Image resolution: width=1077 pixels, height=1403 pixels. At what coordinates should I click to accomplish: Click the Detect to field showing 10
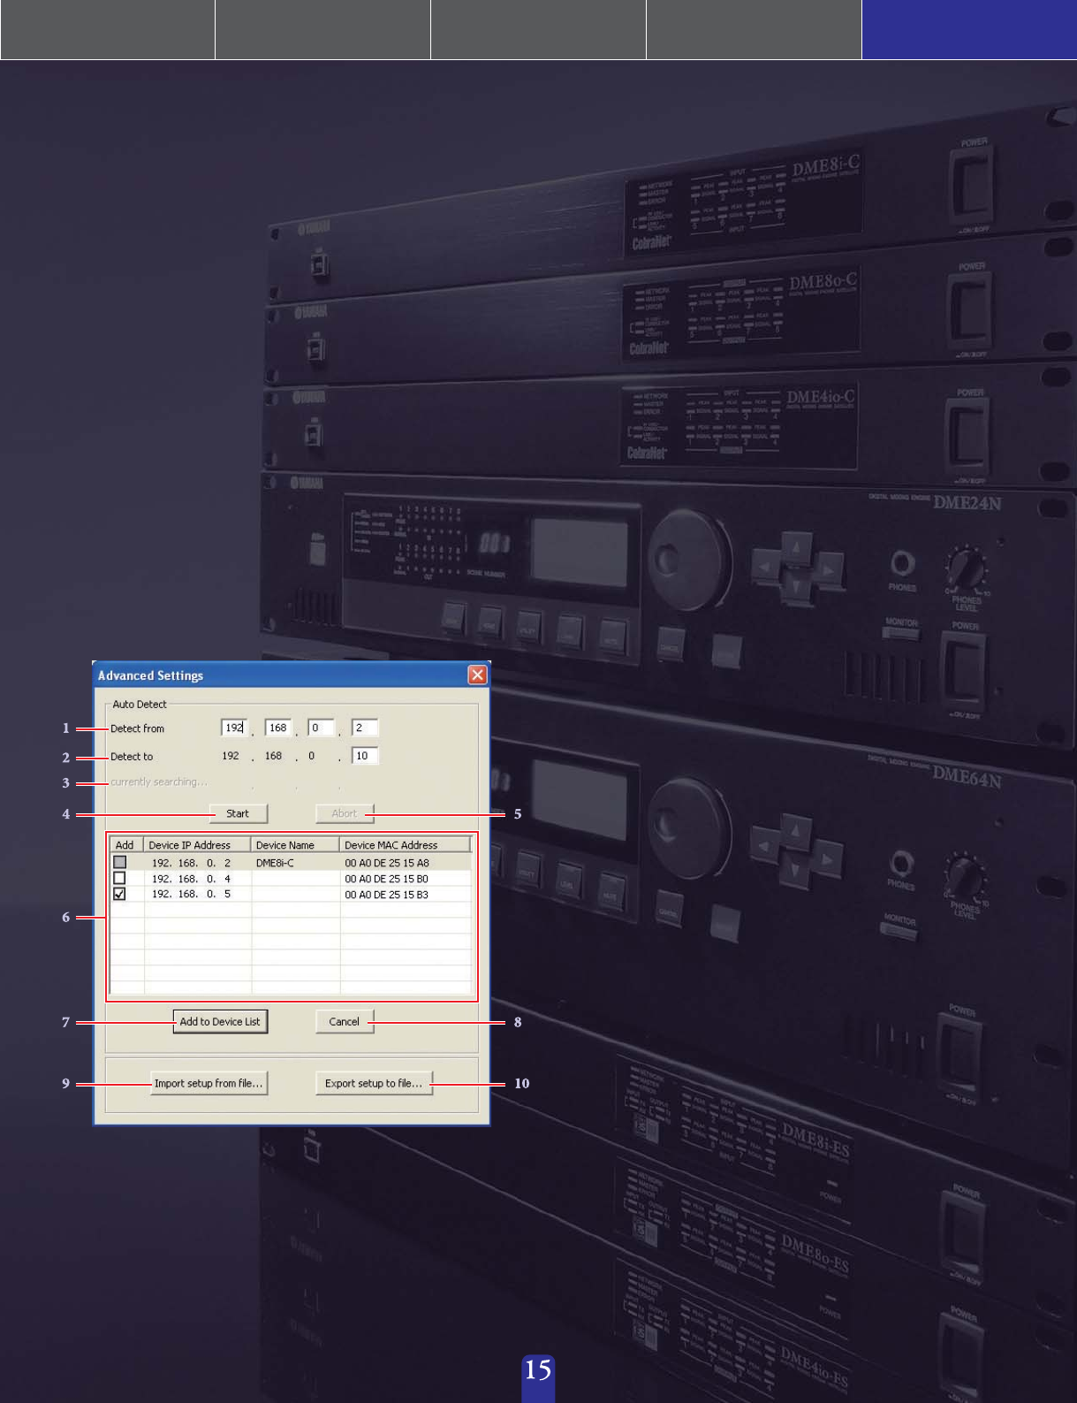(365, 756)
